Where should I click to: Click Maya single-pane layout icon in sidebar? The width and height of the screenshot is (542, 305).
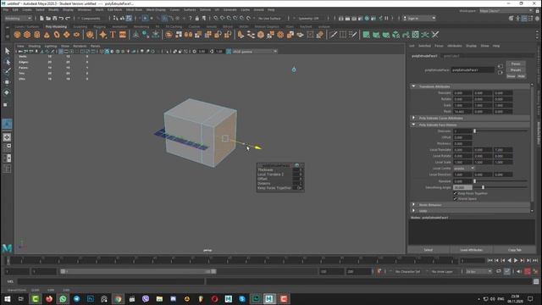[x=7, y=137]
